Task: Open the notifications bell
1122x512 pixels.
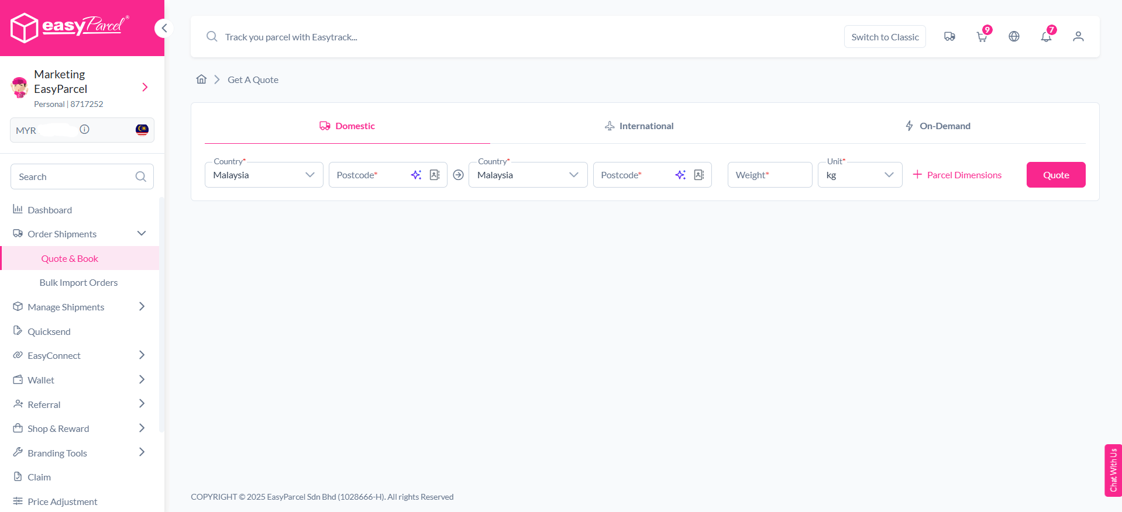Action: [1046, 37]
